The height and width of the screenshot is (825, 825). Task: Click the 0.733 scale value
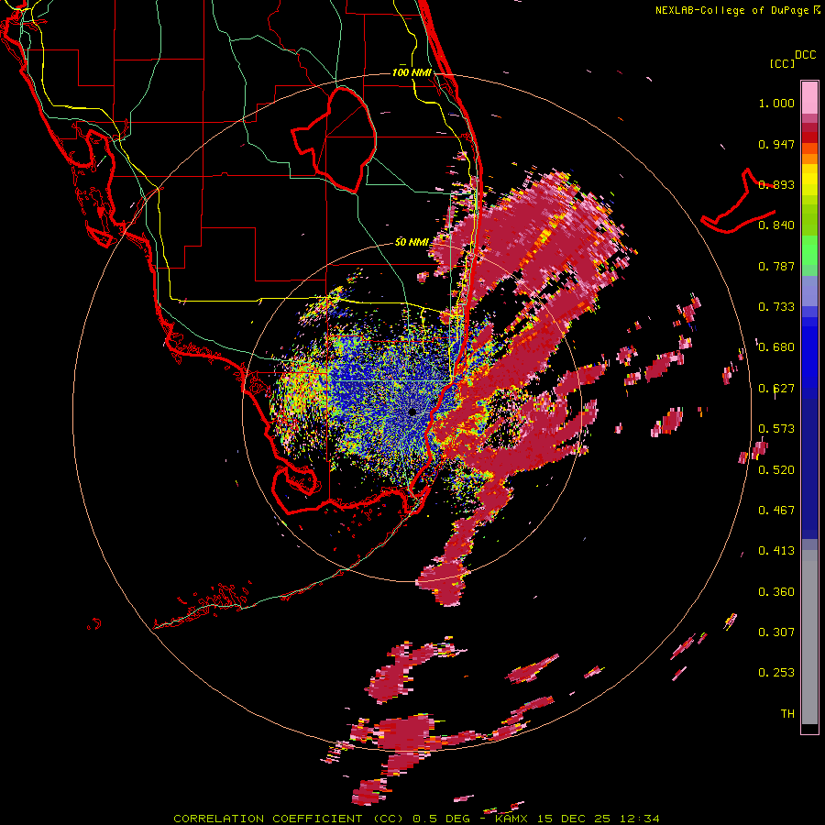pyautogui.click(x=776, y=307)
